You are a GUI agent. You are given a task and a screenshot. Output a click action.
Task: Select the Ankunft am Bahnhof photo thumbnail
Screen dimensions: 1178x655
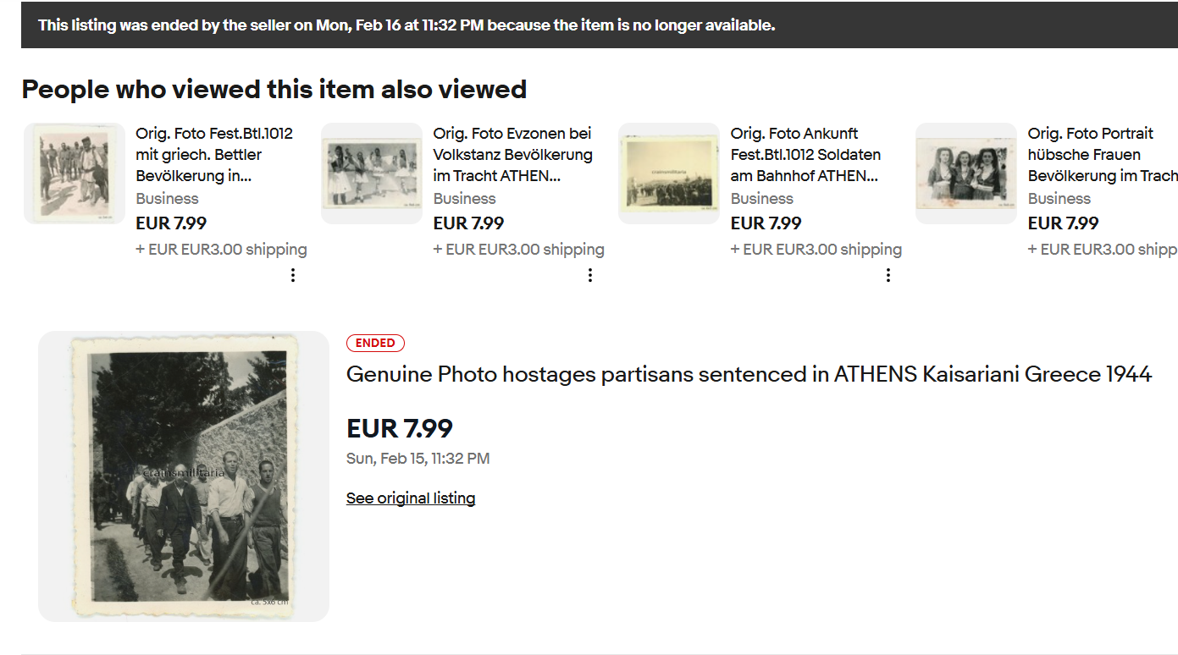click(669, 173)
